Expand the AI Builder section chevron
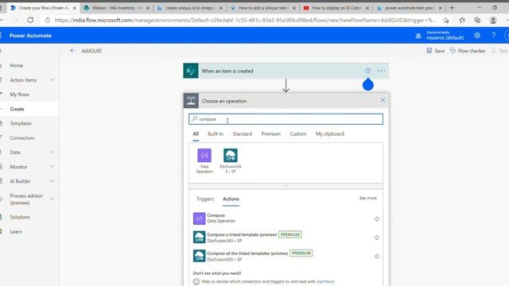Screen dimensions: 509x286 52,181
